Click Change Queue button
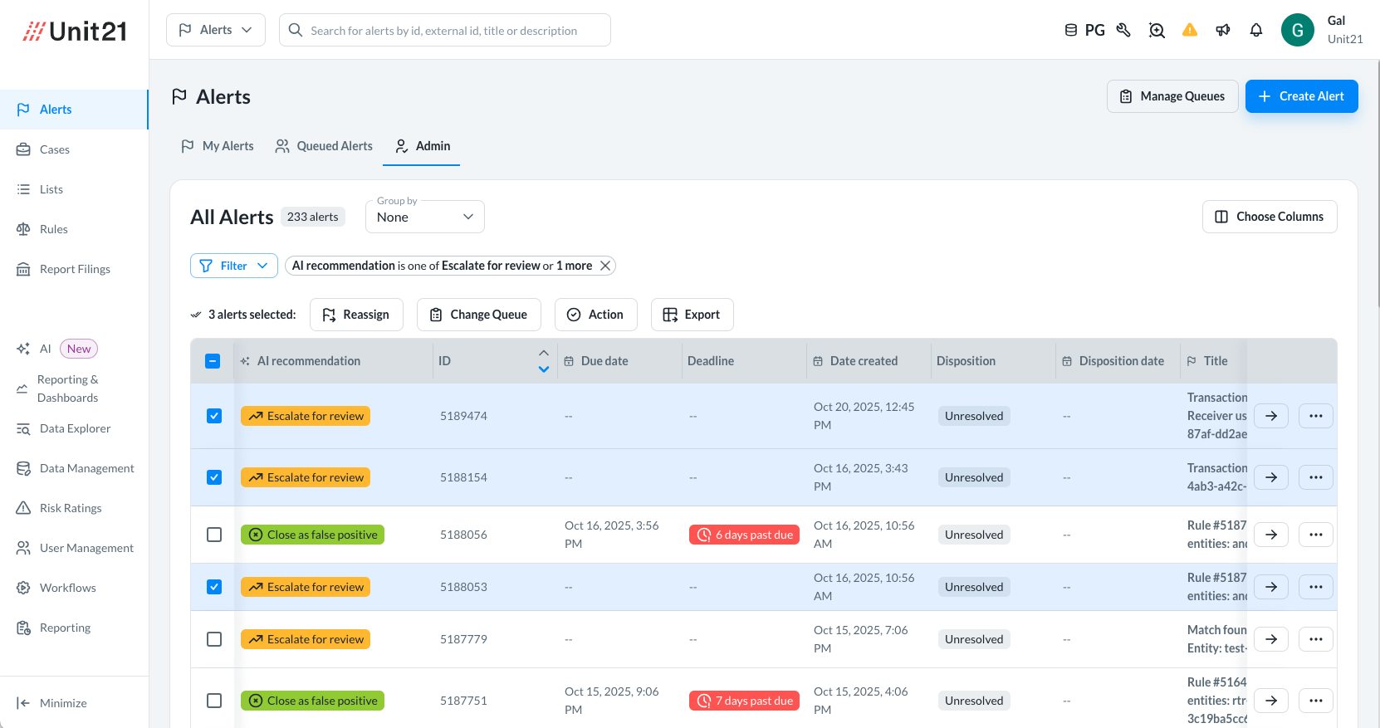Screen dimensions: 1380x728 [478, 315]
